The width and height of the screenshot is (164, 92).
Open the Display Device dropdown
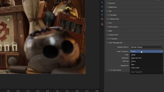tap(146, 47)
